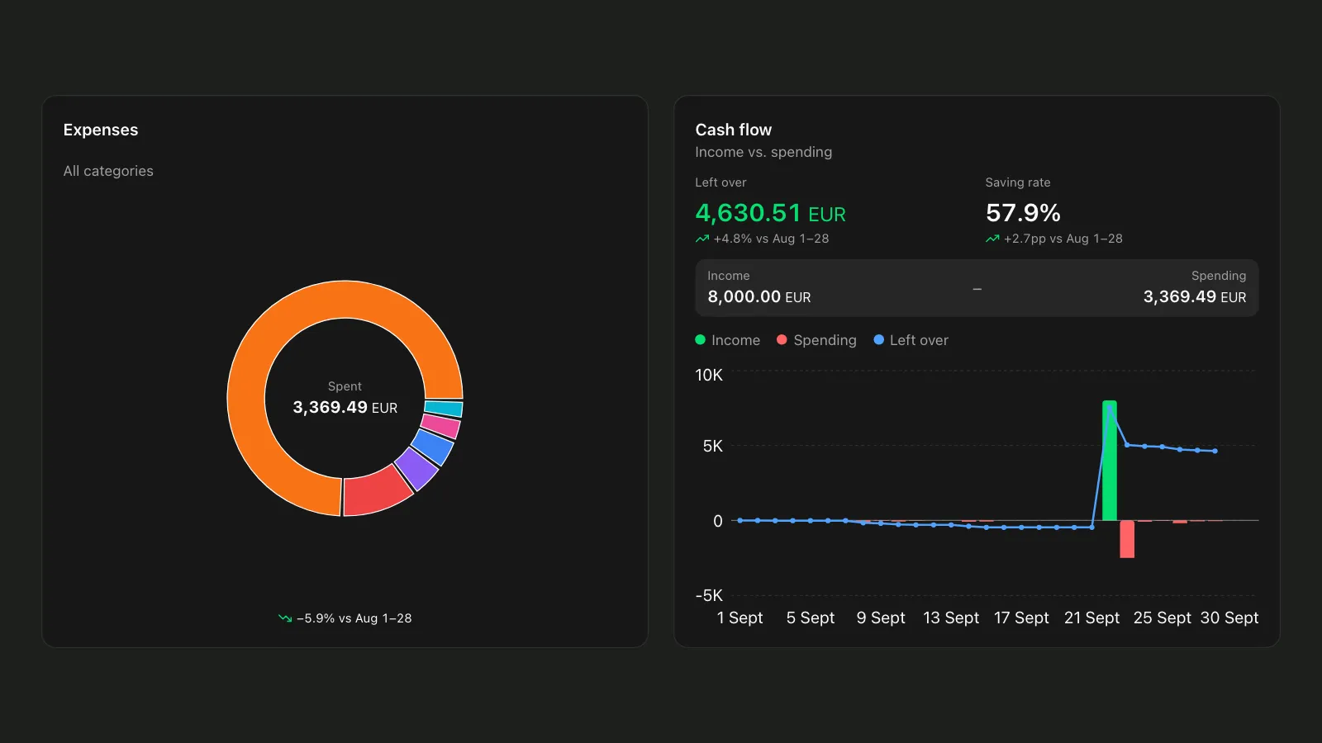The width and height of the screenshot is (1322, 743).
Task: Click the 57.9% saving rate value
Action: 1023,213
